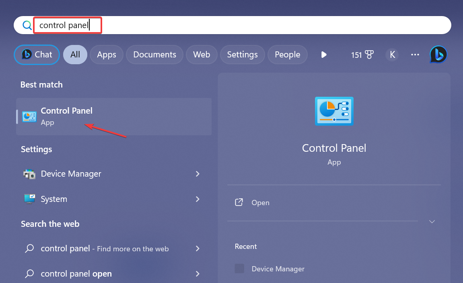
Task: Expand Device Manager result options chevron
Action: tap(198, 174)
